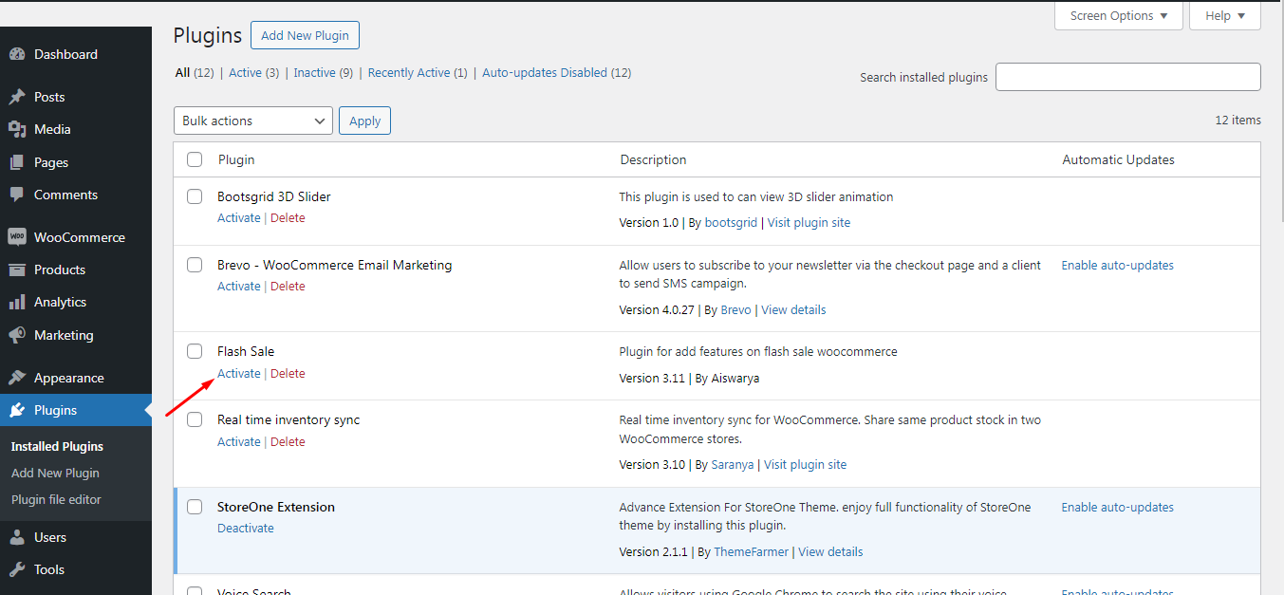Filter by Auto-updates Disabled
The width and height of the screenshot is (1284, 595).
coord(545,72)
